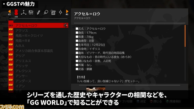This screenshot has width=194, height=109.
Task: Click the 武器：鎖鎌 line
Action: (84, 69)
